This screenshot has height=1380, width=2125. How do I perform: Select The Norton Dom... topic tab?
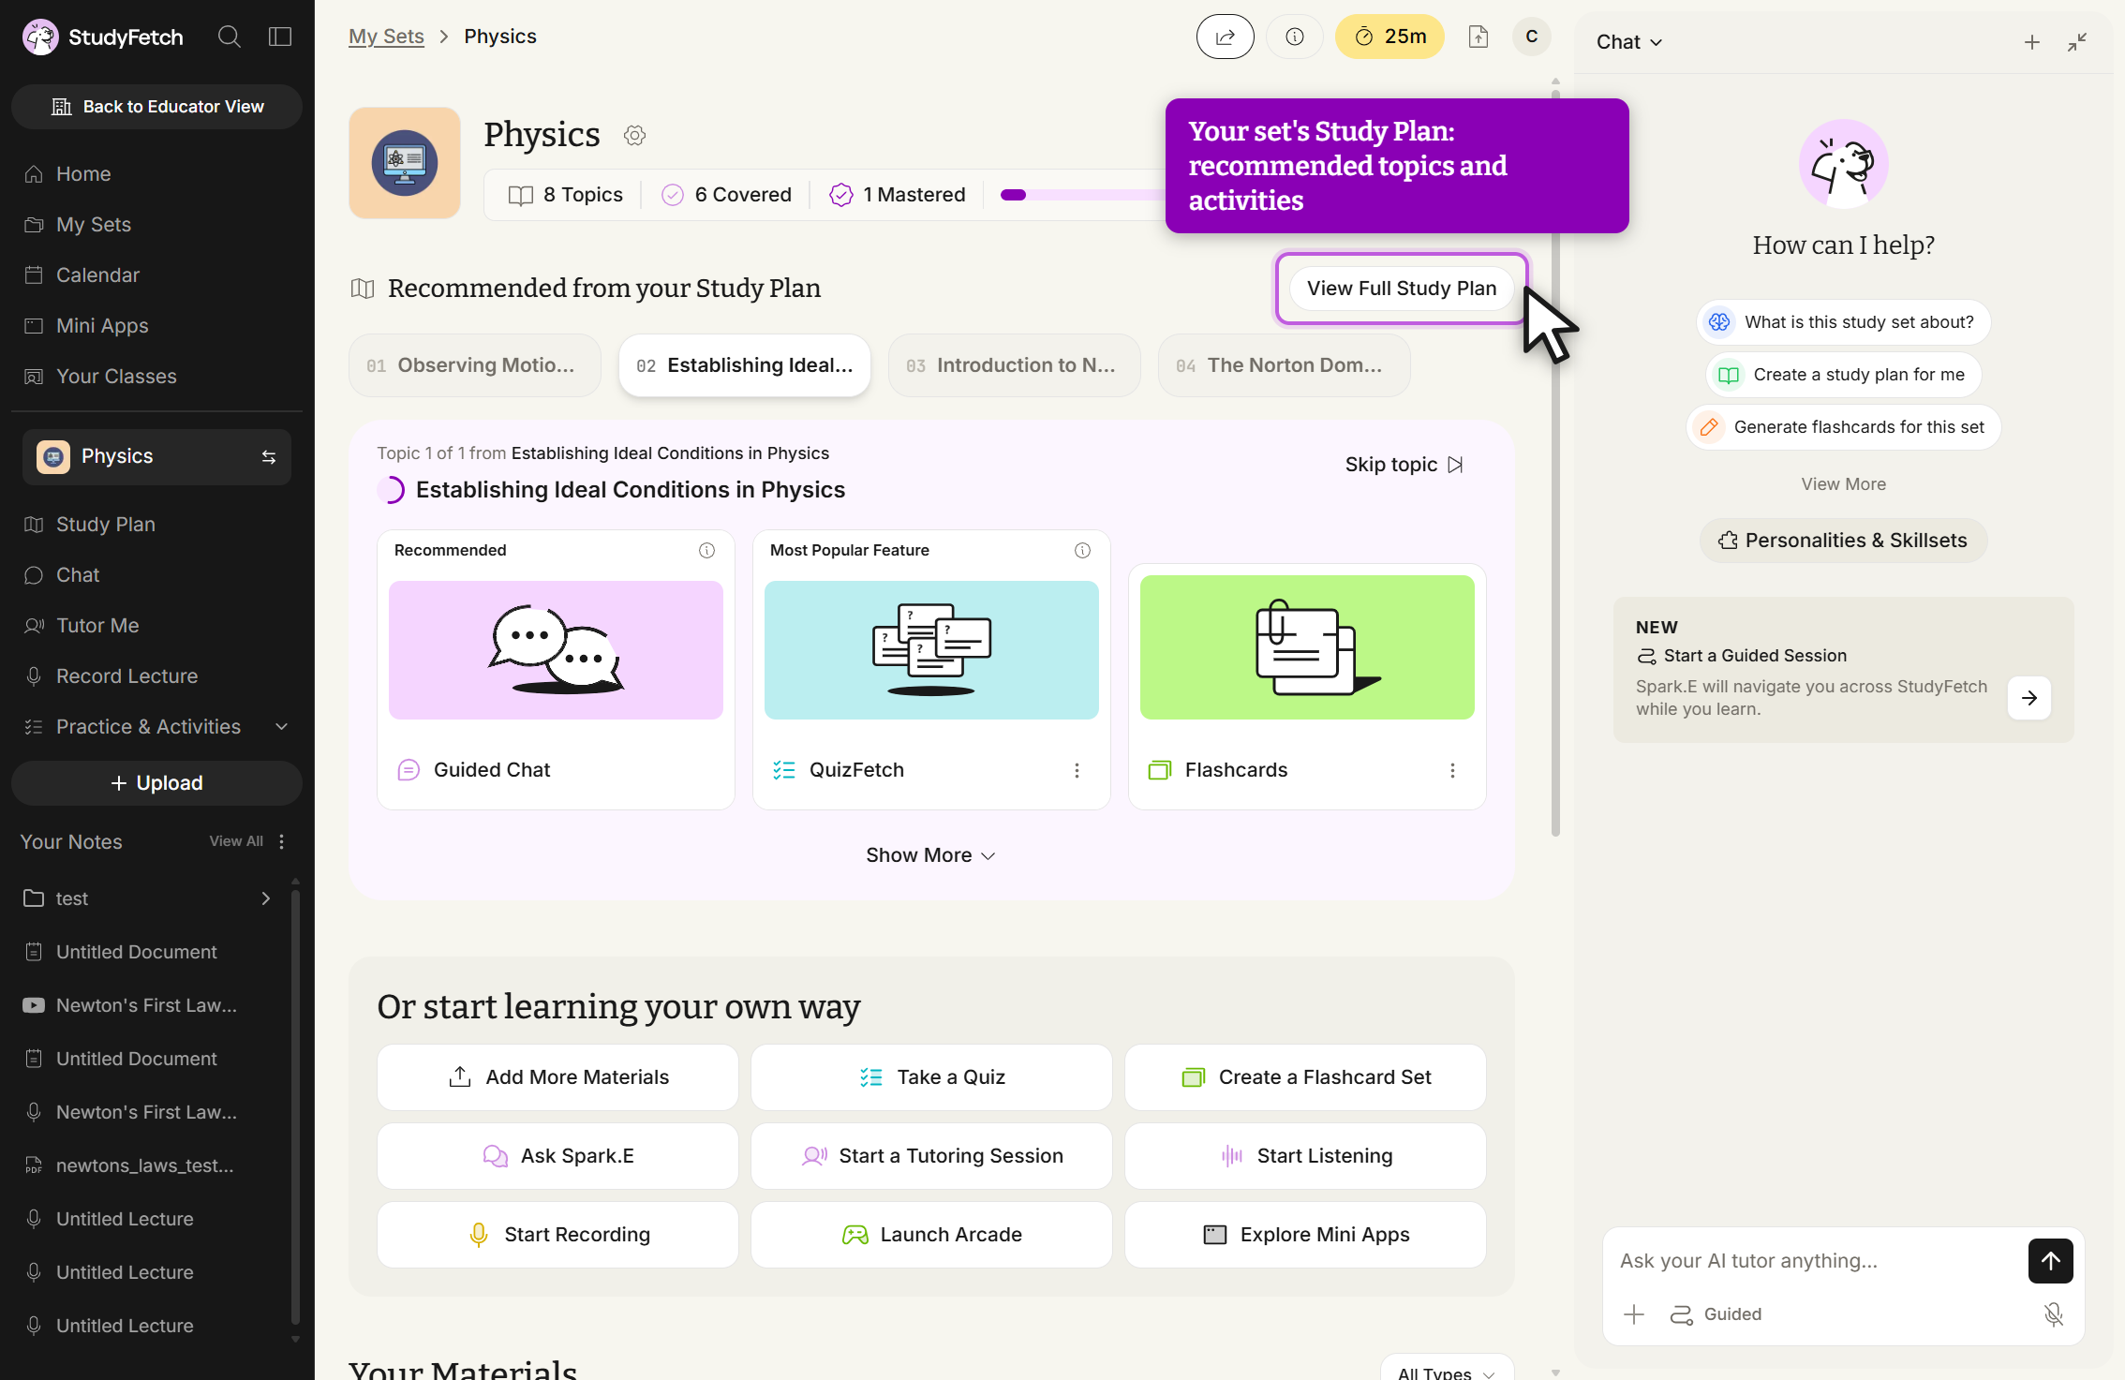(1284, 365)
